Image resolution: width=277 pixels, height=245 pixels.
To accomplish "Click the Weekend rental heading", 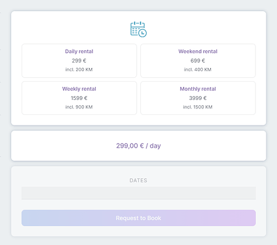I will [198, 52].
